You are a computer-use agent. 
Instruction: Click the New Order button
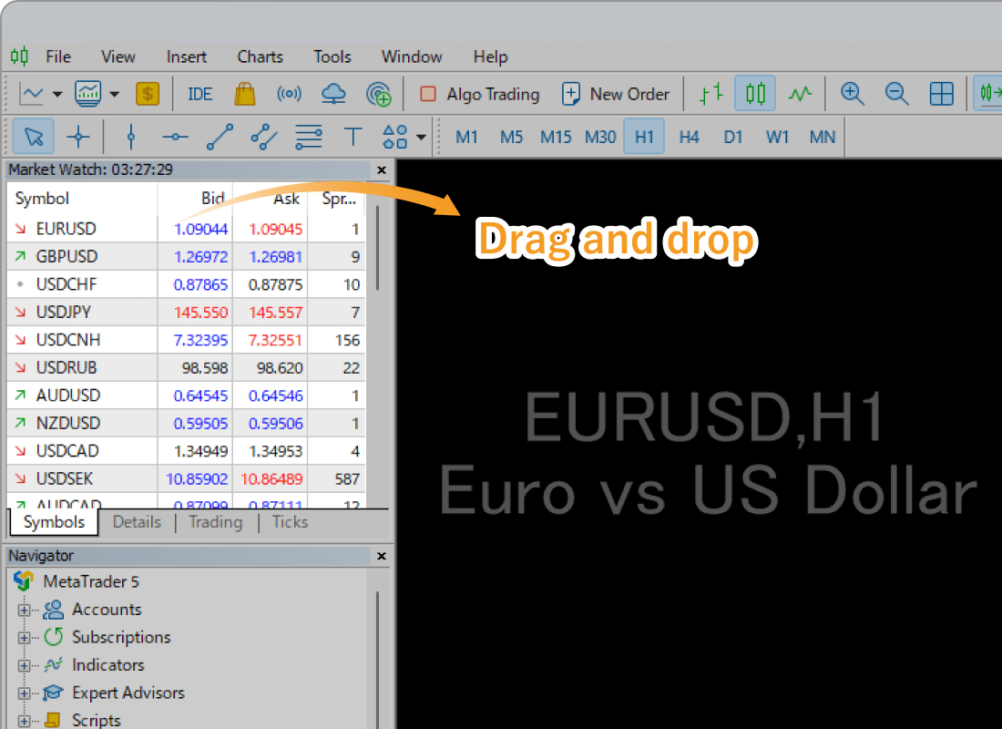coord(616,94)
